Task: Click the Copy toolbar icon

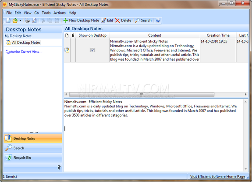Action: [x=50, y=21]
